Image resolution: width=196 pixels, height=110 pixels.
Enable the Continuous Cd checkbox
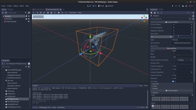pos(173,69)
